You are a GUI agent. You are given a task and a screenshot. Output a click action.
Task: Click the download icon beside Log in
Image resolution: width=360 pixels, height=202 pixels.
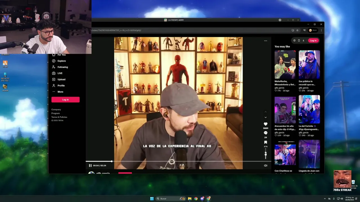click(303, 40)
